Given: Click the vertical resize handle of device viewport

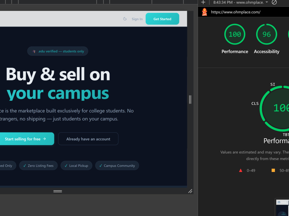Looking at the screenshot, I should pos(190,100).
